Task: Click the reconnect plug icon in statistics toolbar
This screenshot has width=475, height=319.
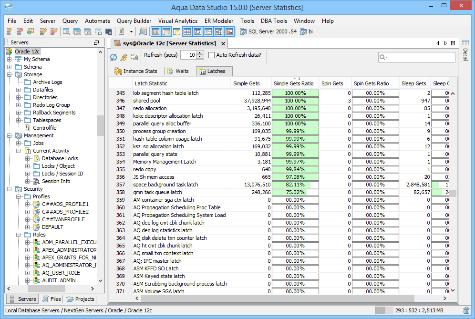Action: pos(124,57)
